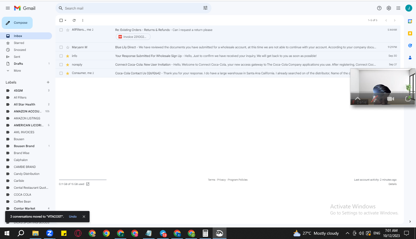This screenshot has width=416, height=239.
Task: Select the Consumer email checkbox
Action: [61, 73]
